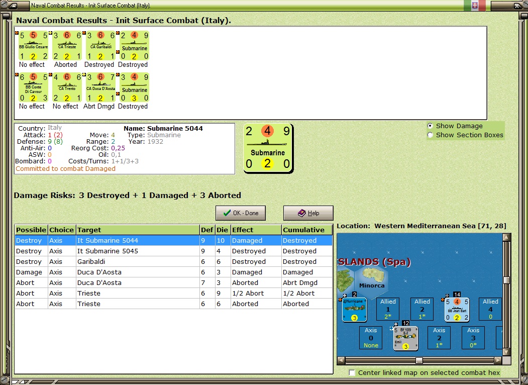Image resolution: width=528 pixels, height=385 pixels.
Task: Click the Allied 2 section box
Action: [422, 309]
